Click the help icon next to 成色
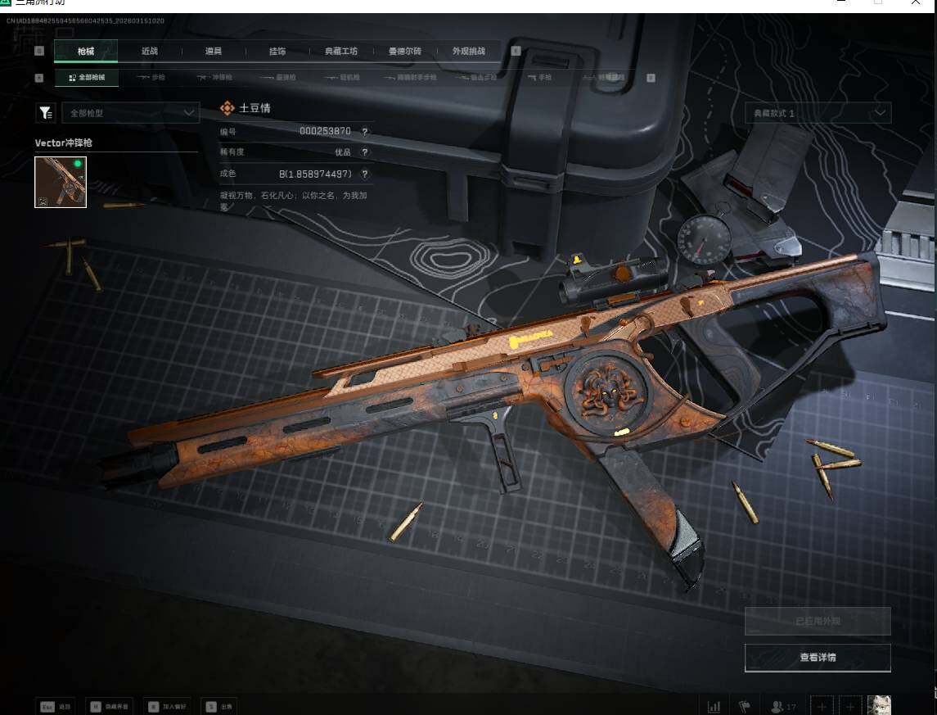Screen dimensions: 937x715 364,174
